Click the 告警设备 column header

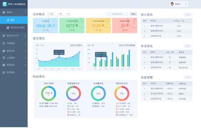tap(182, 84)
